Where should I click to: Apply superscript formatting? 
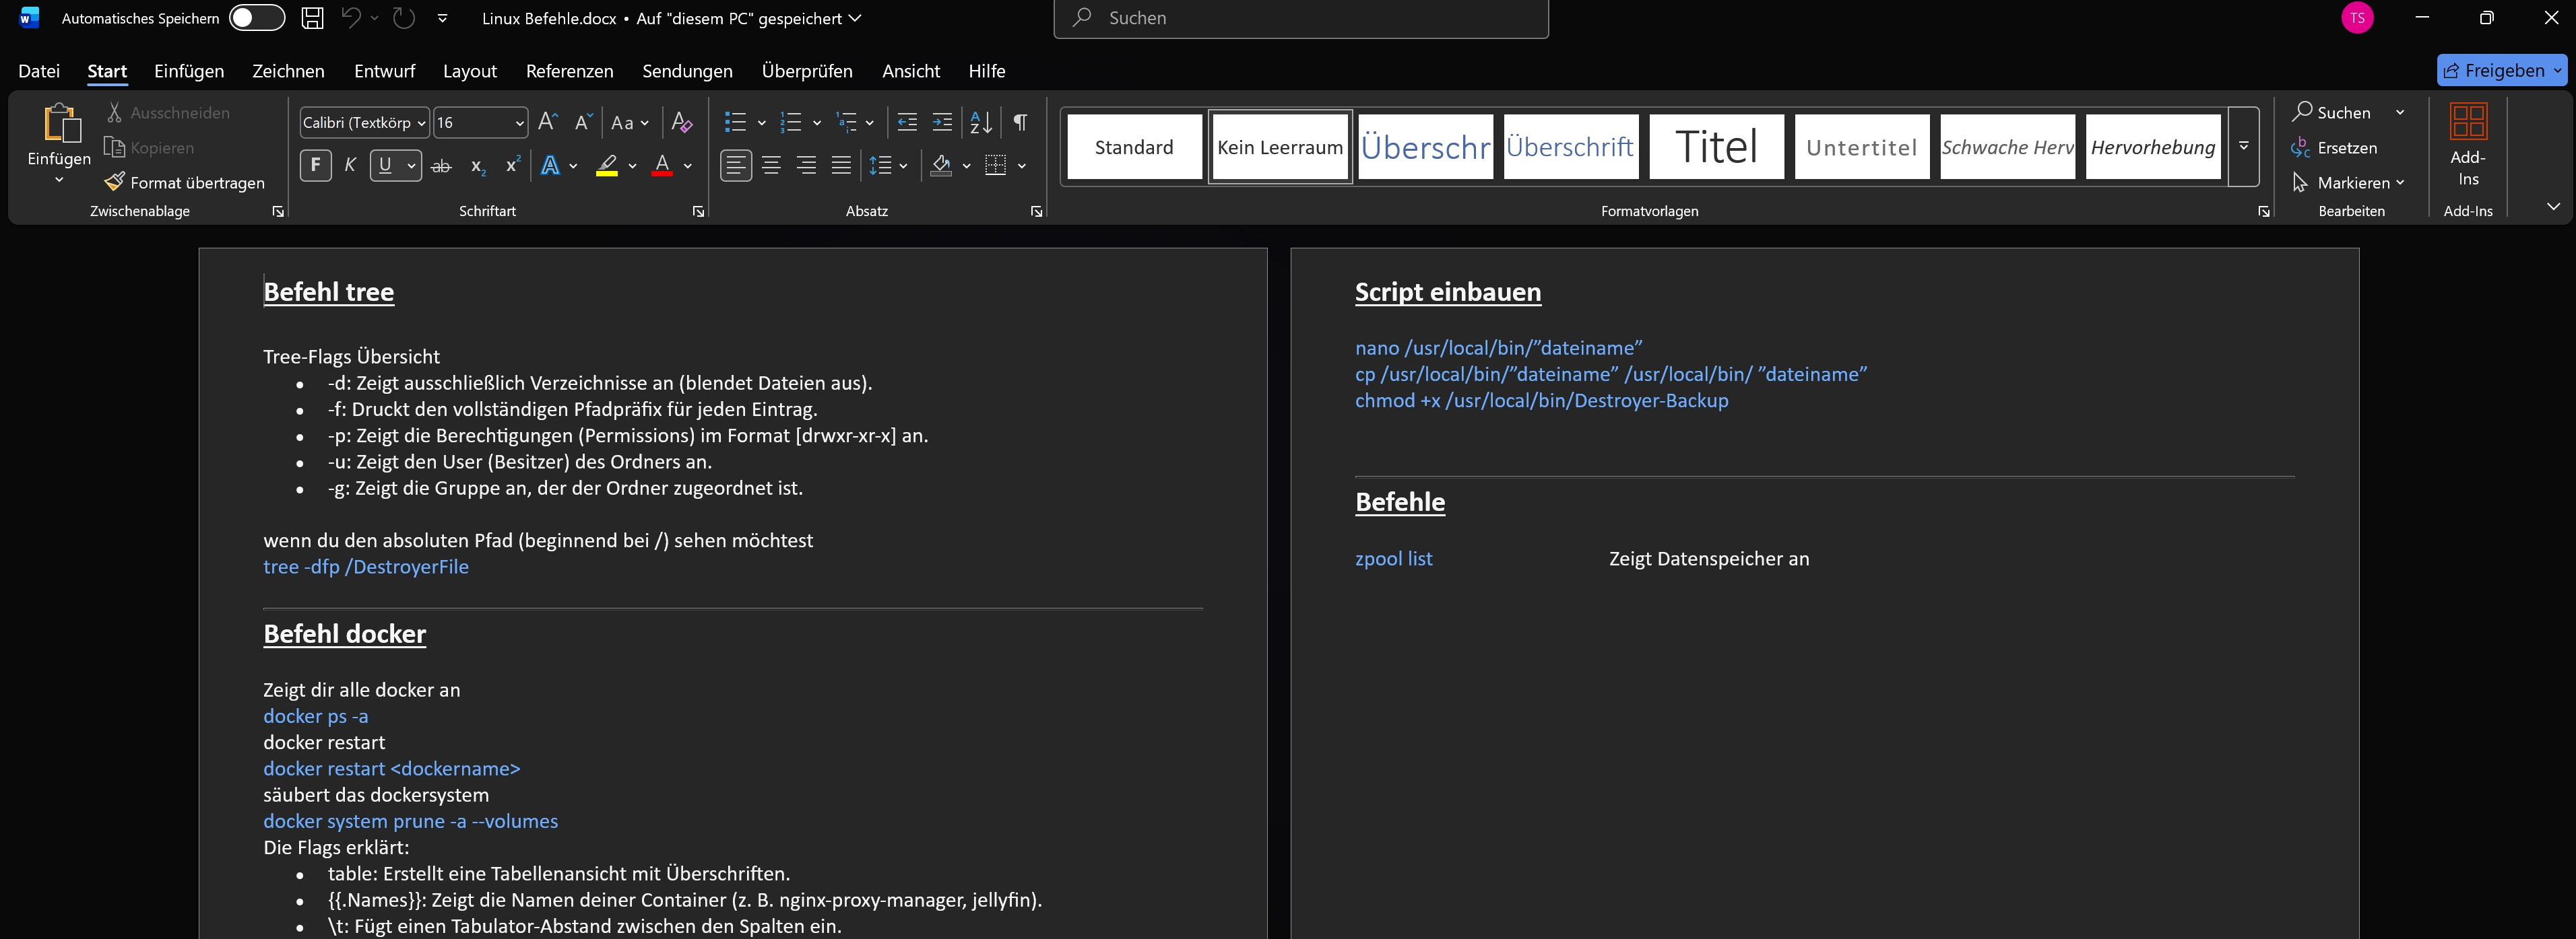click(513, 165)
